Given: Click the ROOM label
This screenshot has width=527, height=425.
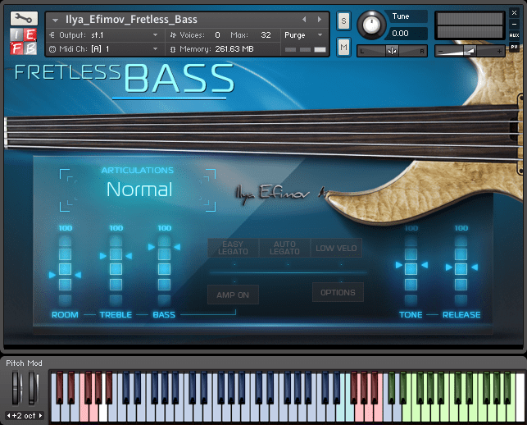Looking at the screenshot, I should pyautogui.click(x=65, y=314).
